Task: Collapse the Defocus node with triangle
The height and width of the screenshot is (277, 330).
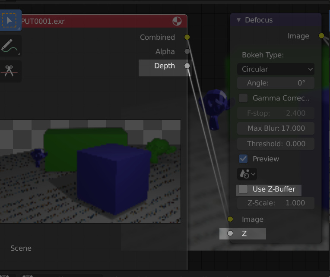Action: coord(238,20)
